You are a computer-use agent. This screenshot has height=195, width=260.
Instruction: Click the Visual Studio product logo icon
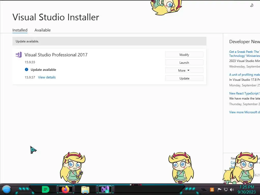pyautogui.click(x=19, y=55)
